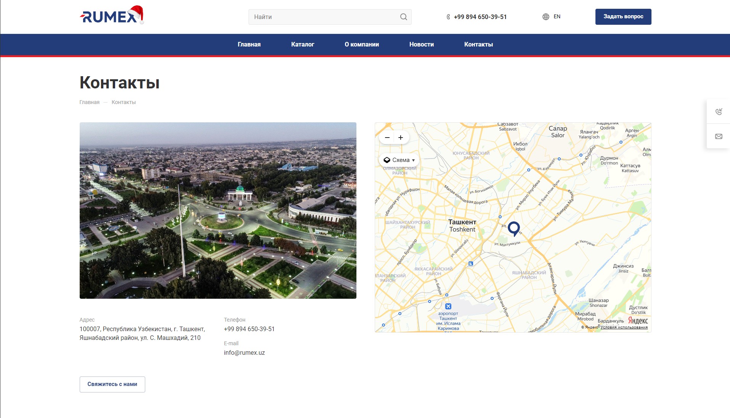This screenshot has width=730, height=418.
Task: Click the ЮНУСАБАДСКИЙ РАЙОН label on map
Action: tap(471, 155)
